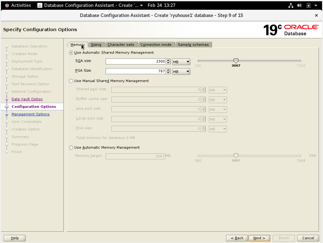Image resolution: width=323 pixels, height=243 pixels.
Task: Switch to the Character sets tab
Action: click(x=121, y=45)
